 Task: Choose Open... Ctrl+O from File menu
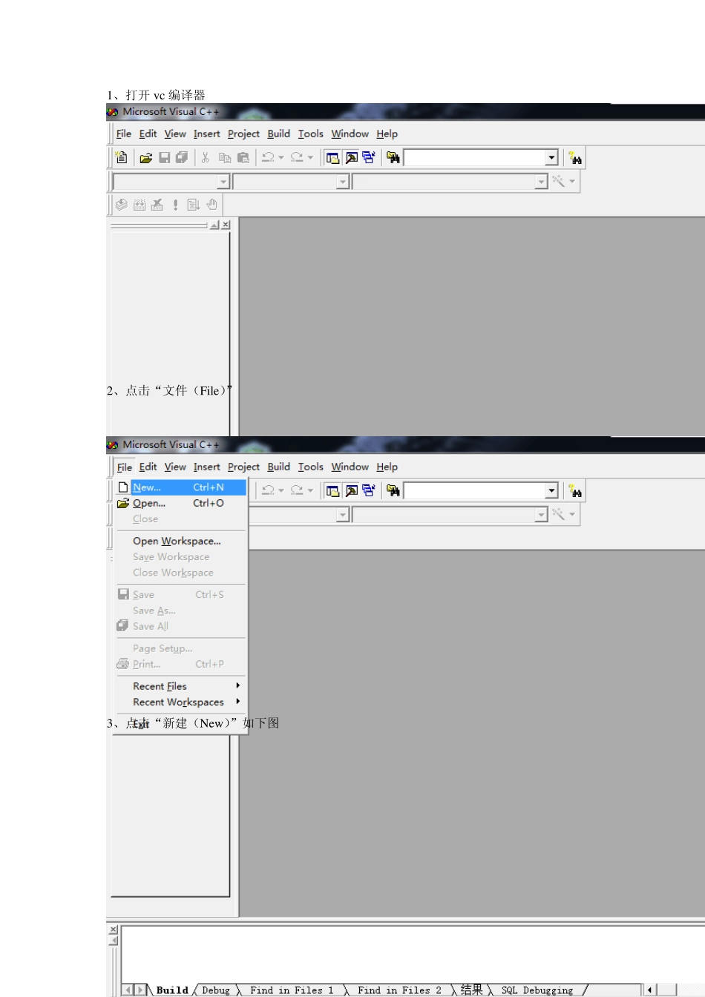[x=180, y=503]
